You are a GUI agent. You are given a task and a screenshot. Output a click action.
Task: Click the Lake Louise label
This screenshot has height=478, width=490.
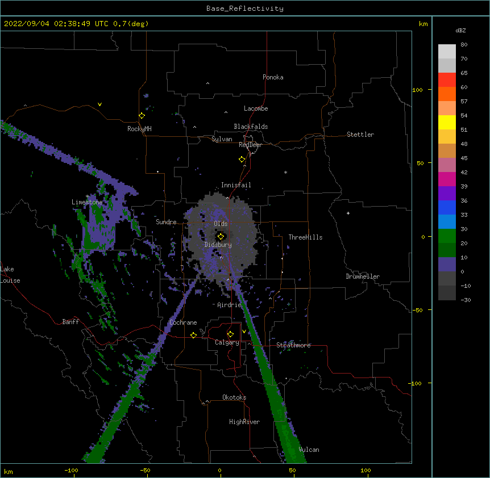click(10, 275)
